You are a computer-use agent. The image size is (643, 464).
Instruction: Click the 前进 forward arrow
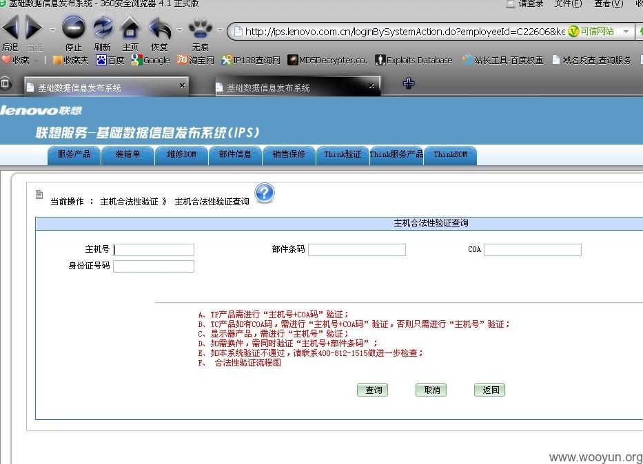pos(34,27)
